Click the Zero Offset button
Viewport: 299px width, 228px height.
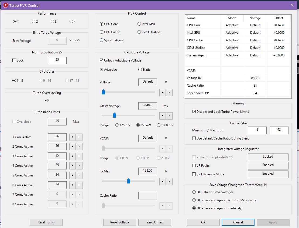coord(155,222)
